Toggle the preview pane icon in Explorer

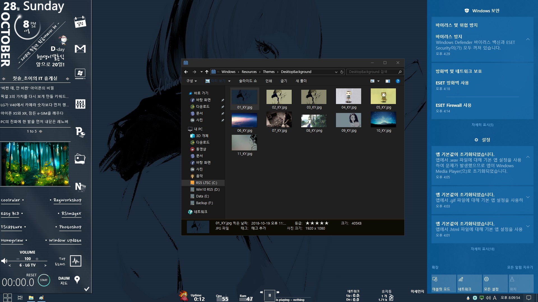coord(388,81)
